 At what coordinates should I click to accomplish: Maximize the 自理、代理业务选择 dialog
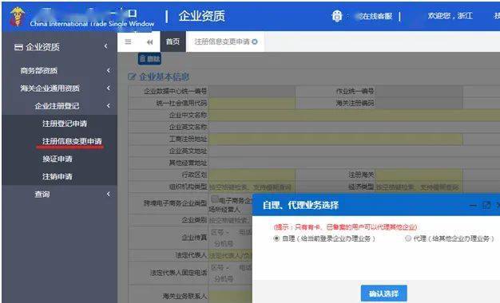pyautogui.click(x=486, y=206)
